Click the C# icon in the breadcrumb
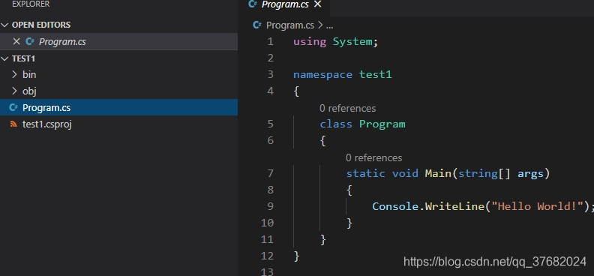The width and height of the screenshot is (594, 276). [x=257, y=25]
